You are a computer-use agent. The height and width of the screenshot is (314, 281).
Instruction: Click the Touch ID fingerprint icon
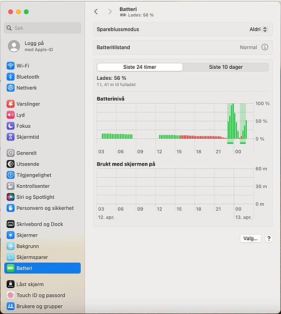[10, 295]
